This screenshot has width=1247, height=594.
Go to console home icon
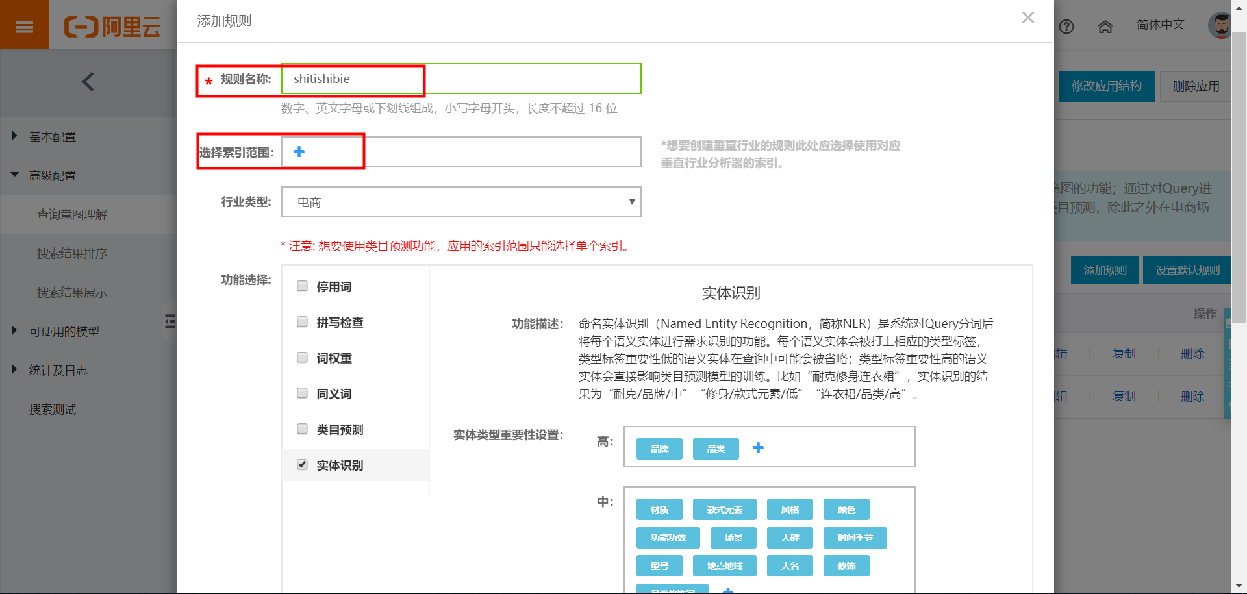tap(1105, 27)
